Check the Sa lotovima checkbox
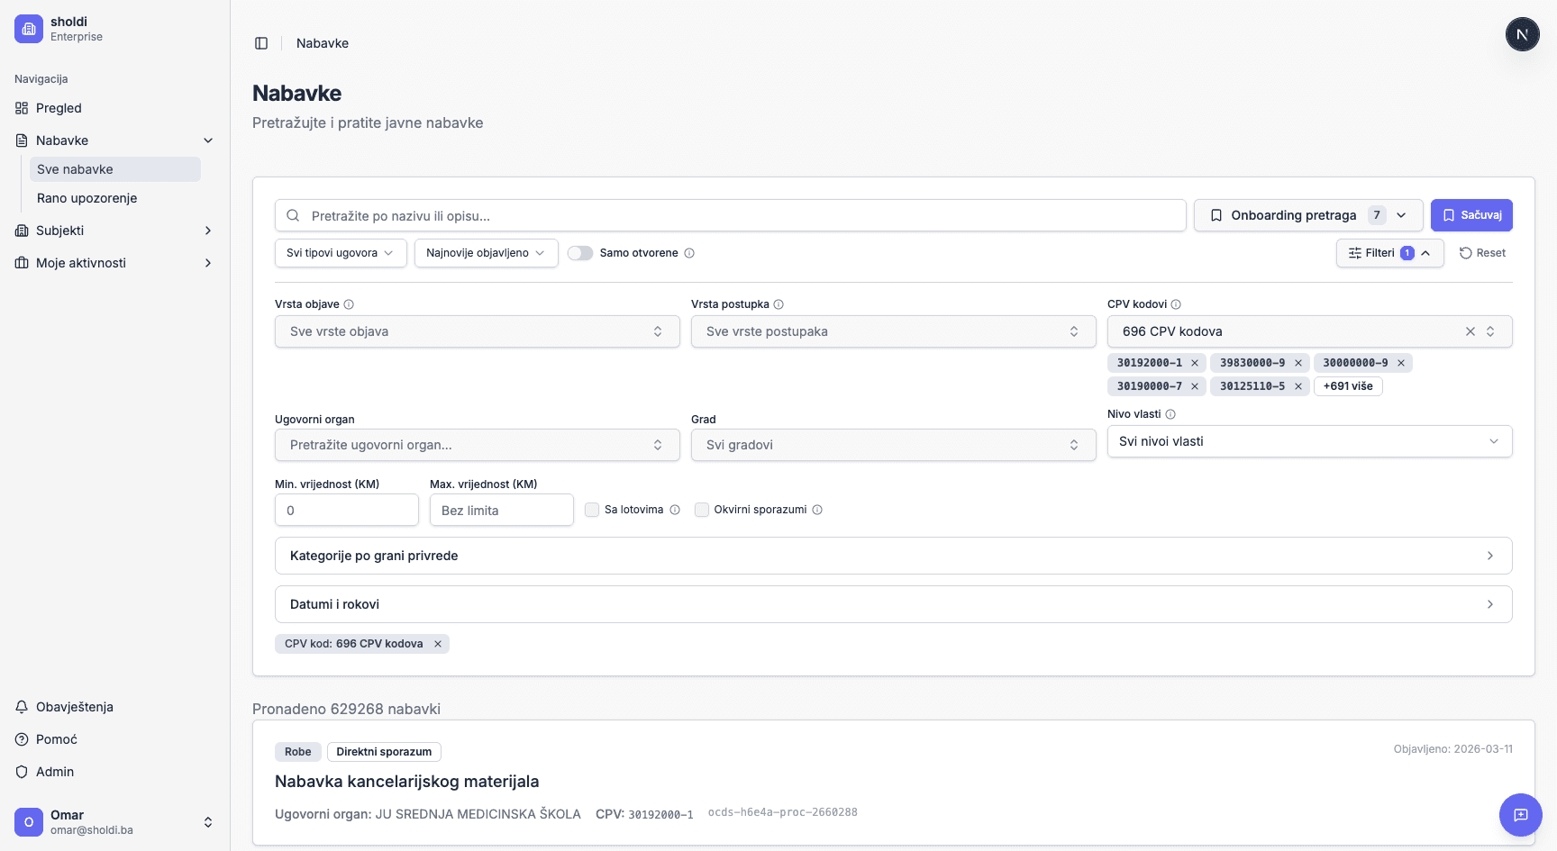Screen dimensions: 1557x851 click(x=592, y=510)
